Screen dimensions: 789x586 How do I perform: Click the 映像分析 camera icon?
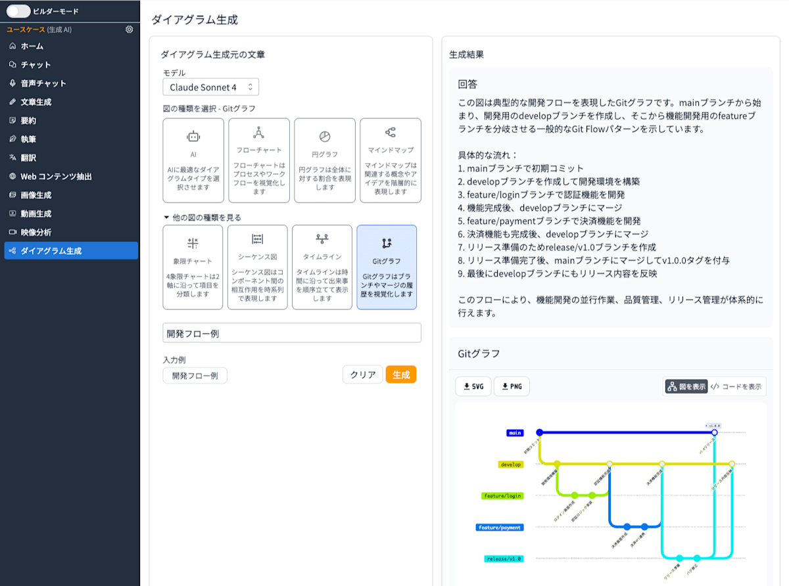coord(12,232)
